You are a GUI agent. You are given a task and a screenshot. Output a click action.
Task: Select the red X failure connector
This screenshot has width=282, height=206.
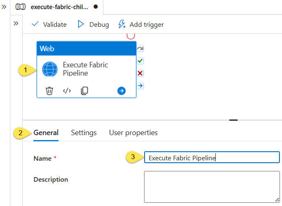pos(140,73)
